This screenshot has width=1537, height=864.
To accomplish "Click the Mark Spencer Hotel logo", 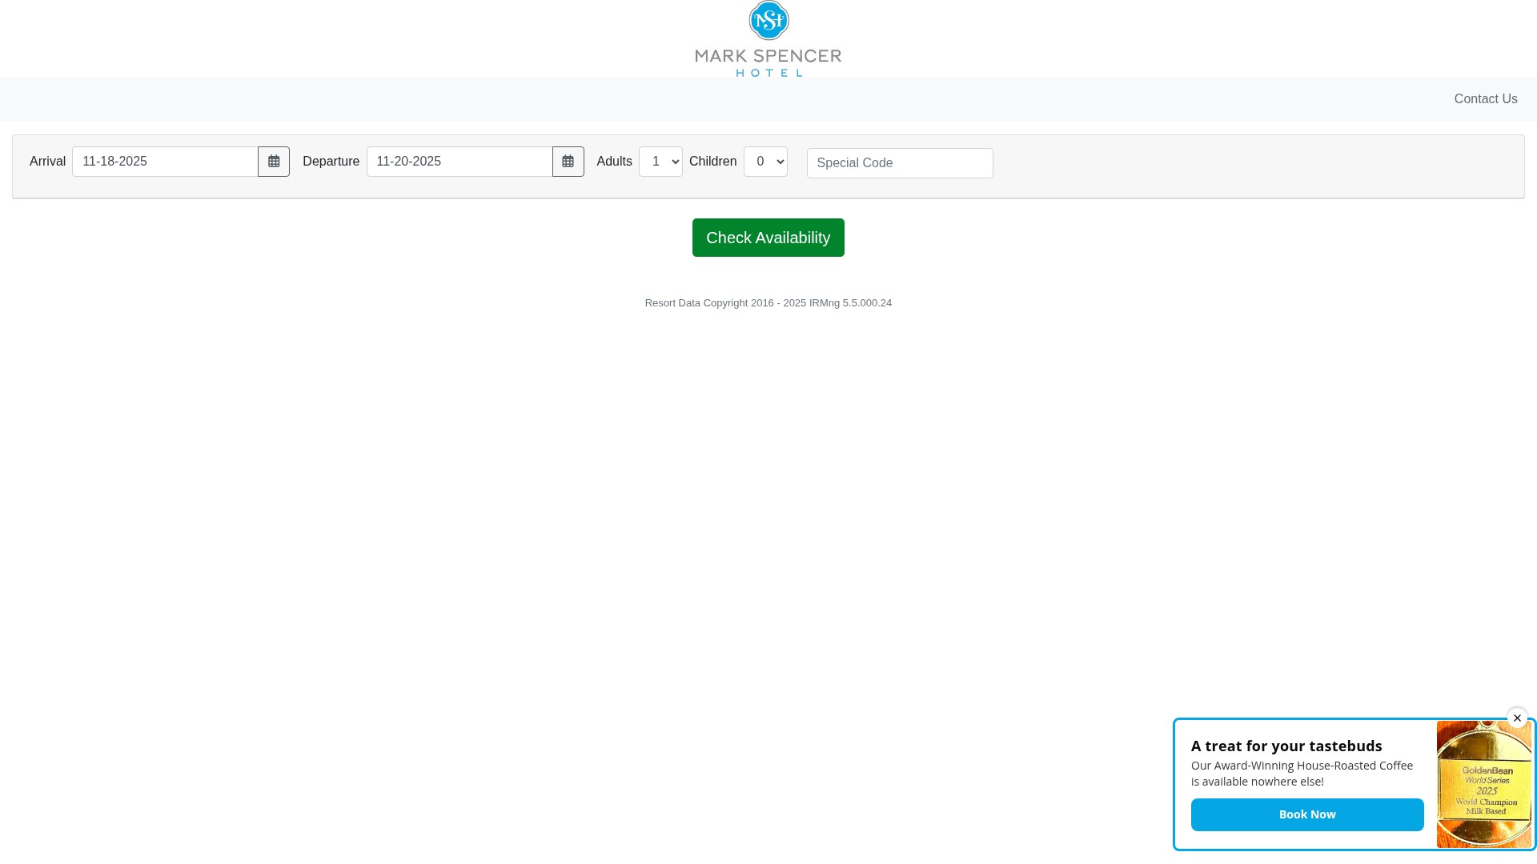I will coord(768,38).
